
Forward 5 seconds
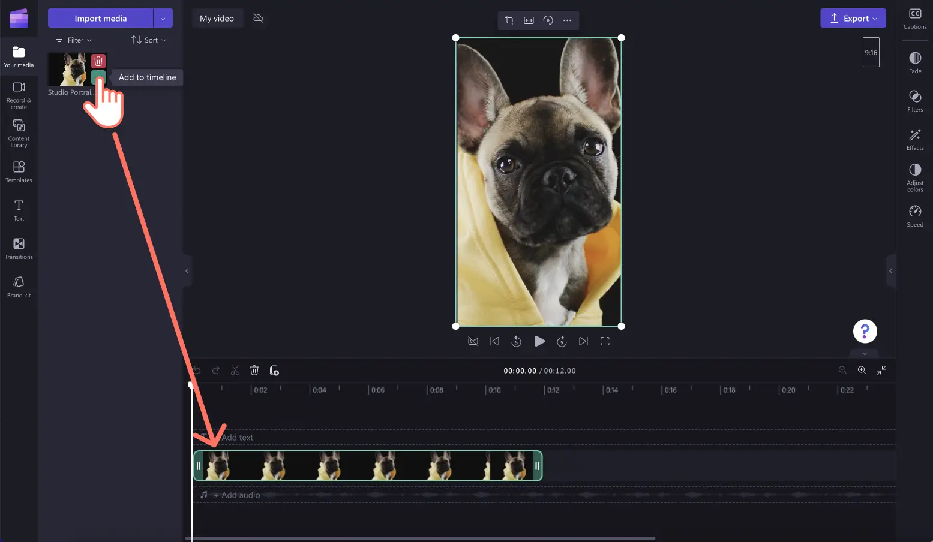pyautogui.click(x=562, y=341)
